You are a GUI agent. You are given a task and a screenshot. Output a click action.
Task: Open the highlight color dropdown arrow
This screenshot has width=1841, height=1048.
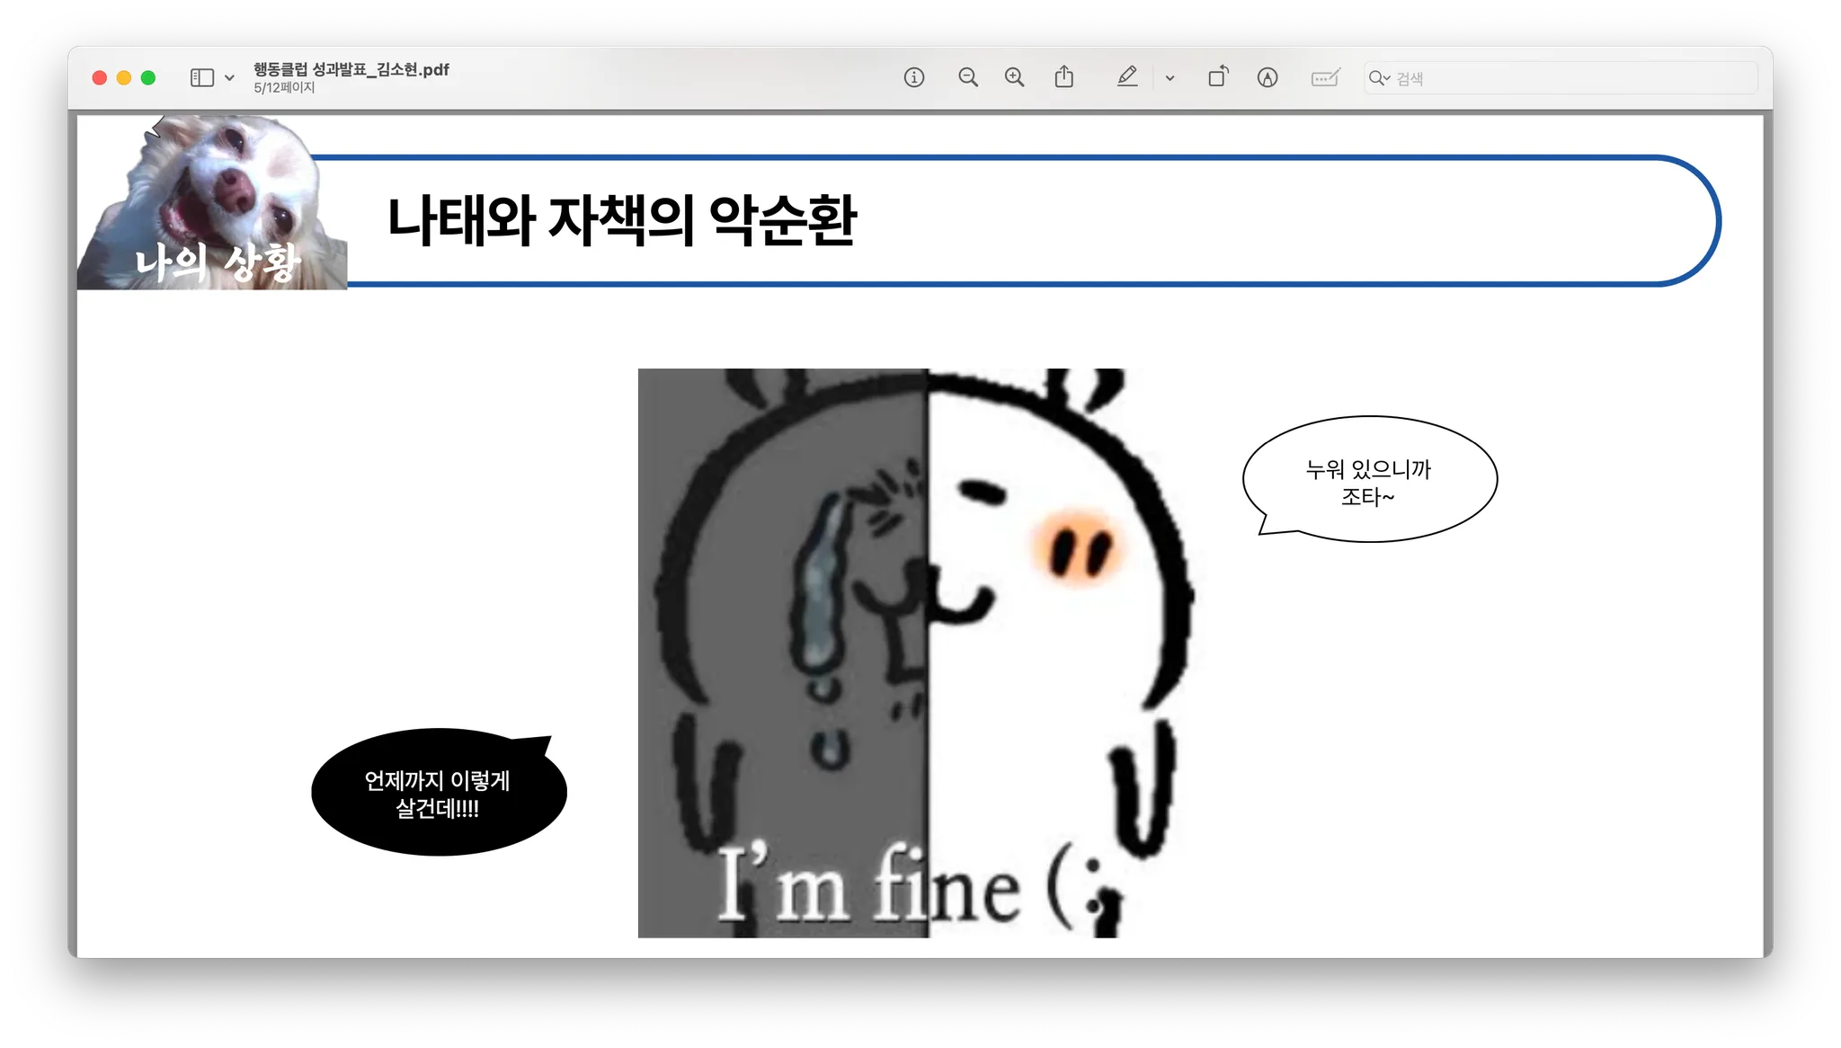click(1170, 78)
